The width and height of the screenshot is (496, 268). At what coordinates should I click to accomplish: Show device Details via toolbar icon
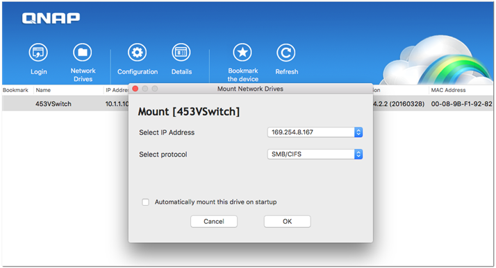(x=181, y=53)
